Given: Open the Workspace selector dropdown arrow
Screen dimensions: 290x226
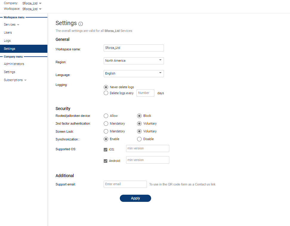Looking at the screenshot, I should tap(40, 9).
